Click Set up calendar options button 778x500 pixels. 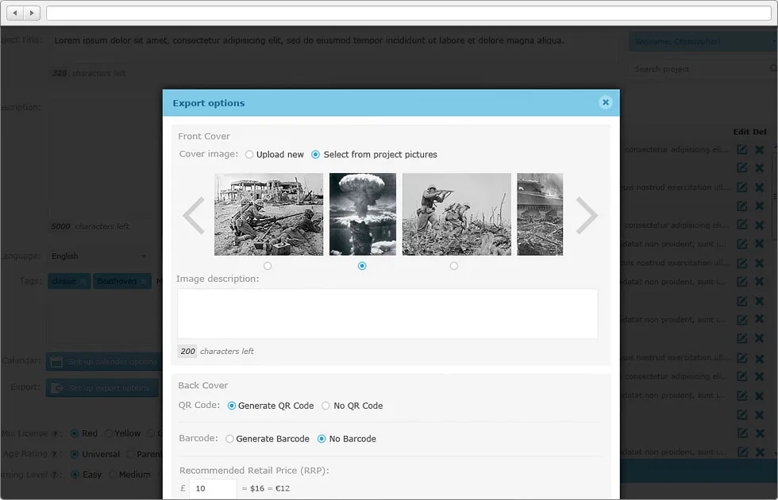click(103, 362)
